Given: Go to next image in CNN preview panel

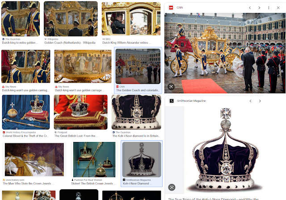Looking at the screenshot, I should point(259,8).
